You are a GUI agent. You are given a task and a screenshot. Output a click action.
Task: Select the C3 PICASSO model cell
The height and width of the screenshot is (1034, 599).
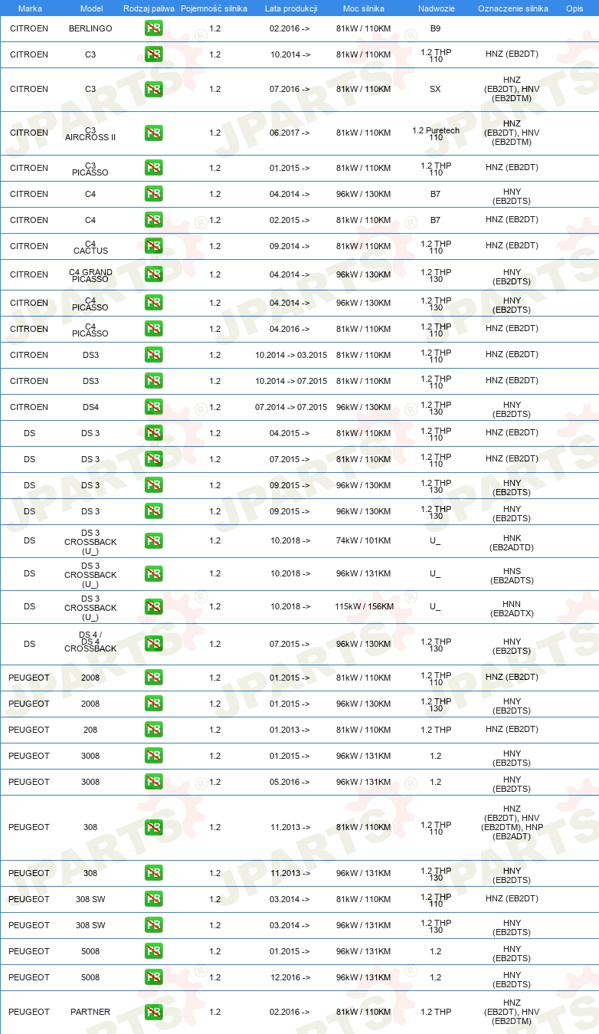(90, 169)
